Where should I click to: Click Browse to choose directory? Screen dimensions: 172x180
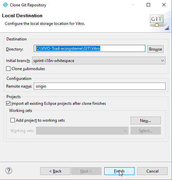pyautogui.click(x=155, y=49)
